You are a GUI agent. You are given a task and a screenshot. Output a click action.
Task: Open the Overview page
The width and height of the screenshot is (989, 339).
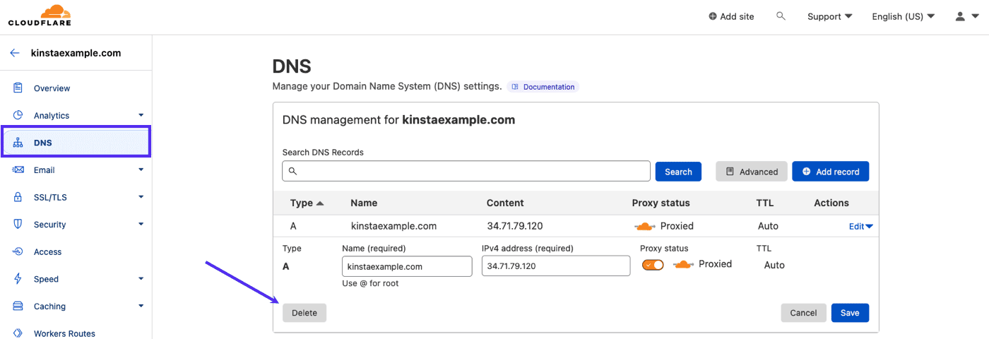pyautogui.click(x=52, y=88)
